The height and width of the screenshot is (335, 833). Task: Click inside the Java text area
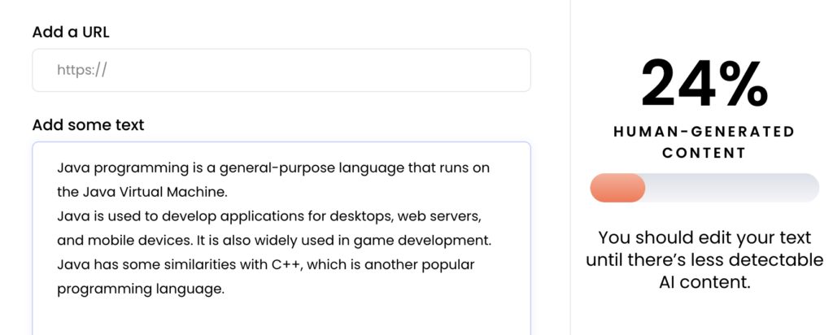(281, 238)
